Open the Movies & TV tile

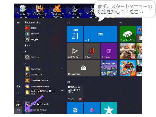coord(139,30)
